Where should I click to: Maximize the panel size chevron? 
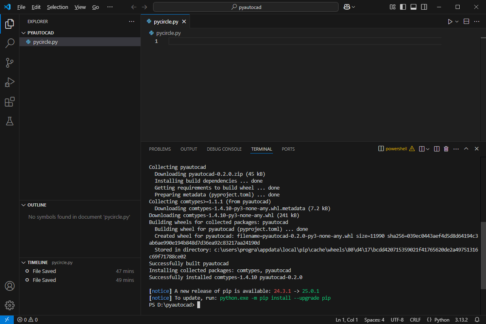point(466,149)
